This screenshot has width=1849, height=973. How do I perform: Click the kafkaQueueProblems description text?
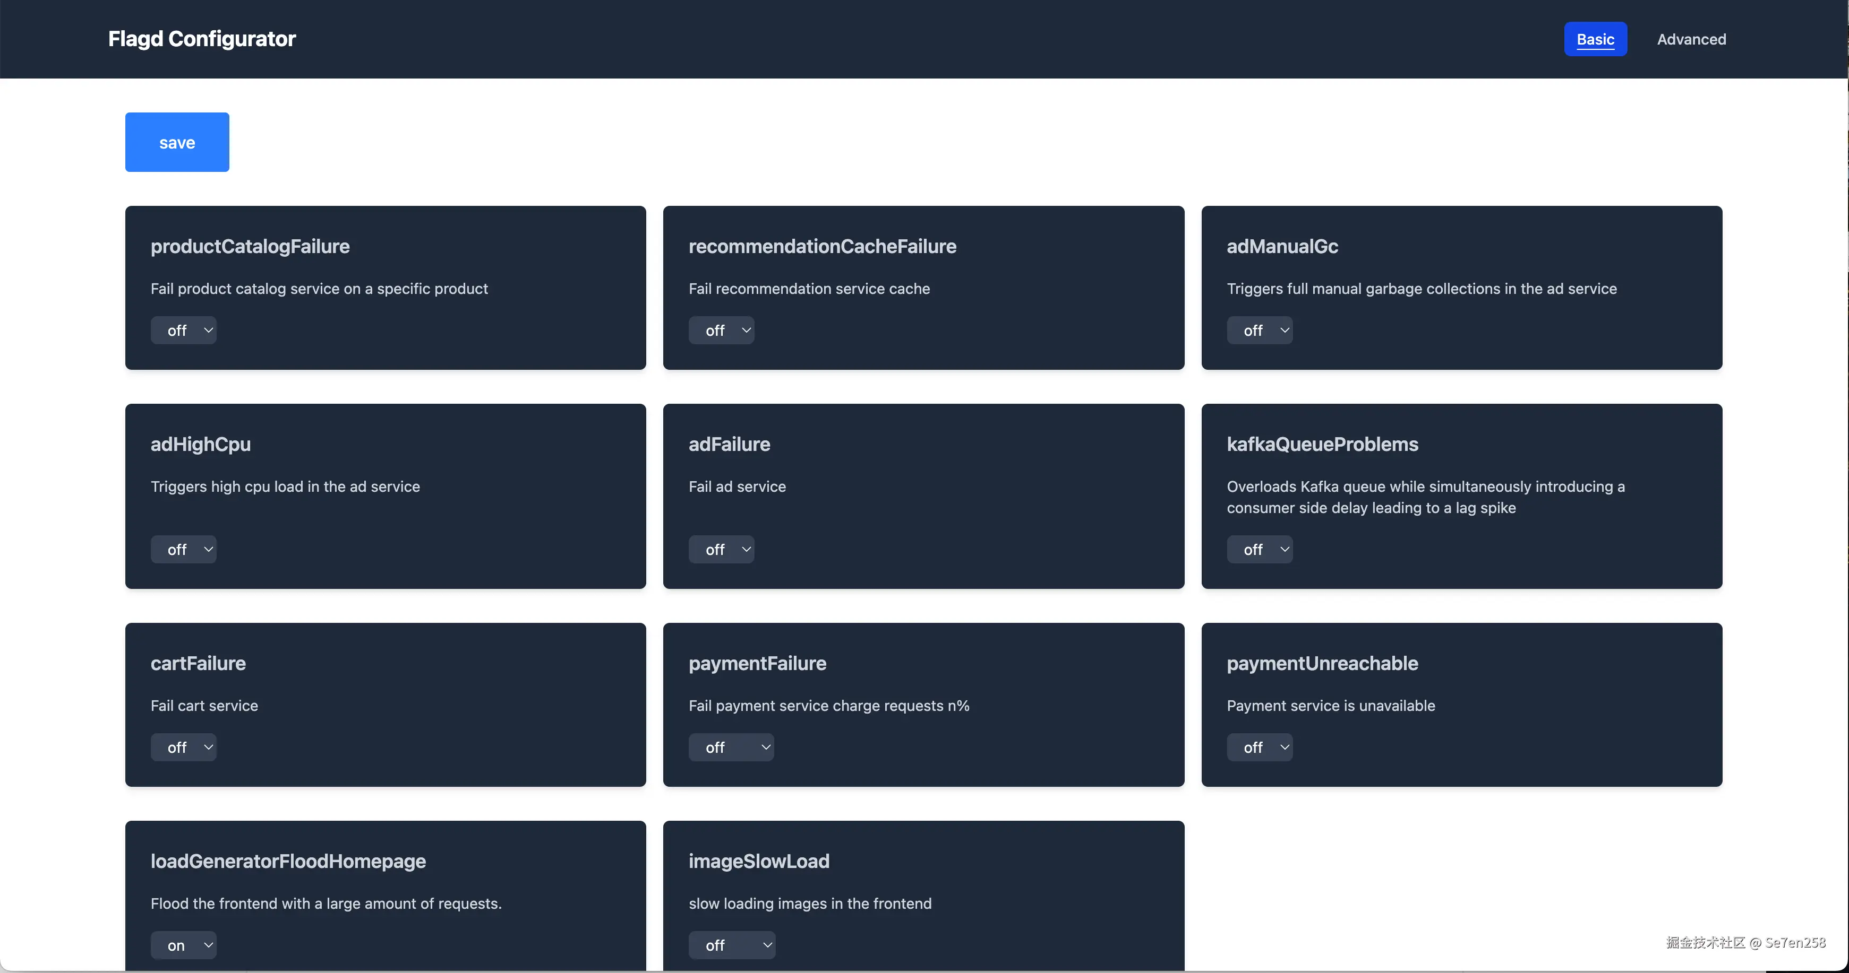click(x=1425, y=497)
